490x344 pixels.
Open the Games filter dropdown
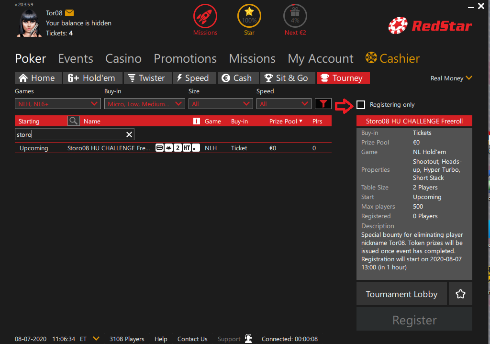pyautogui.click(x=58, y=104)
